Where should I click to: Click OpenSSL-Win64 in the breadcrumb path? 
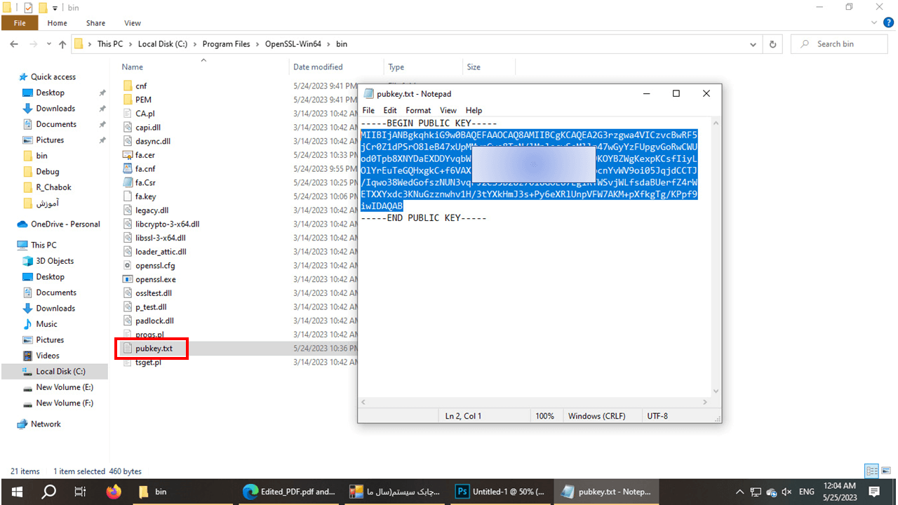(x=293, y=44)
